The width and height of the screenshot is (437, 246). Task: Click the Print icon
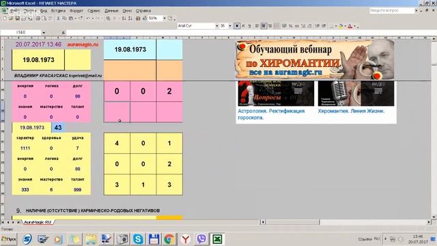38,18
